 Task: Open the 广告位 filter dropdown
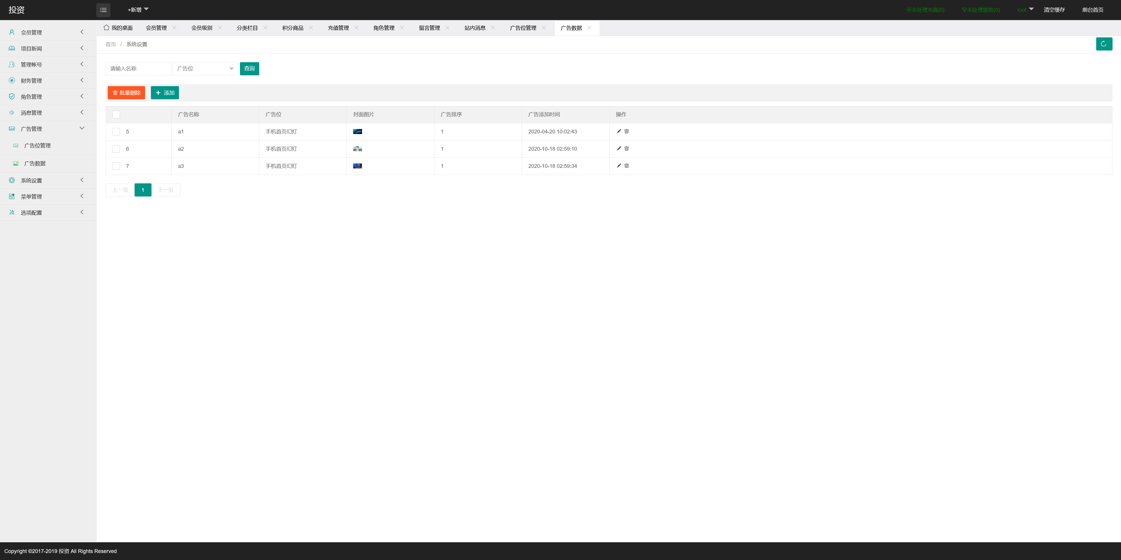206,69
